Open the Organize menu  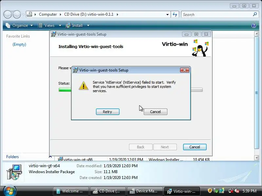(x=20, y=25)
